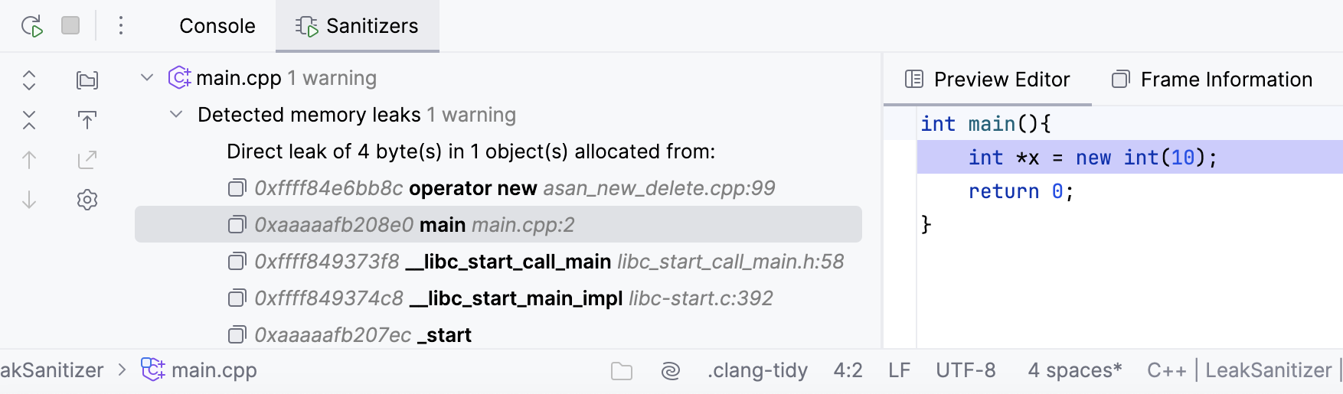Switch to the Console tab
Screen dimensions: 1343x394
point(217,26)
